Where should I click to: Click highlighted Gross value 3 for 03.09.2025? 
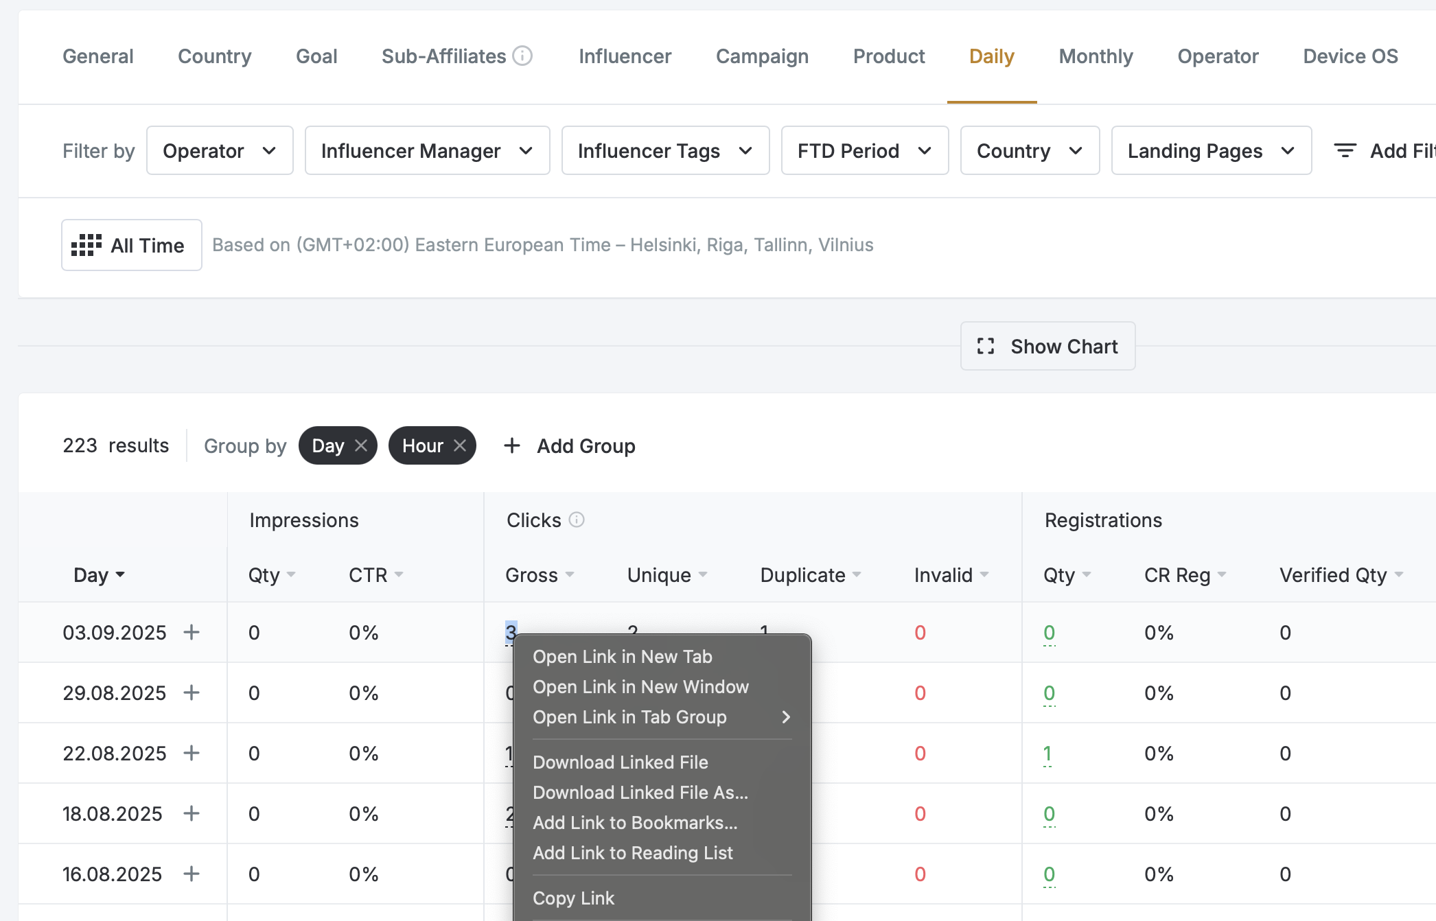click(x=511, y=632)
